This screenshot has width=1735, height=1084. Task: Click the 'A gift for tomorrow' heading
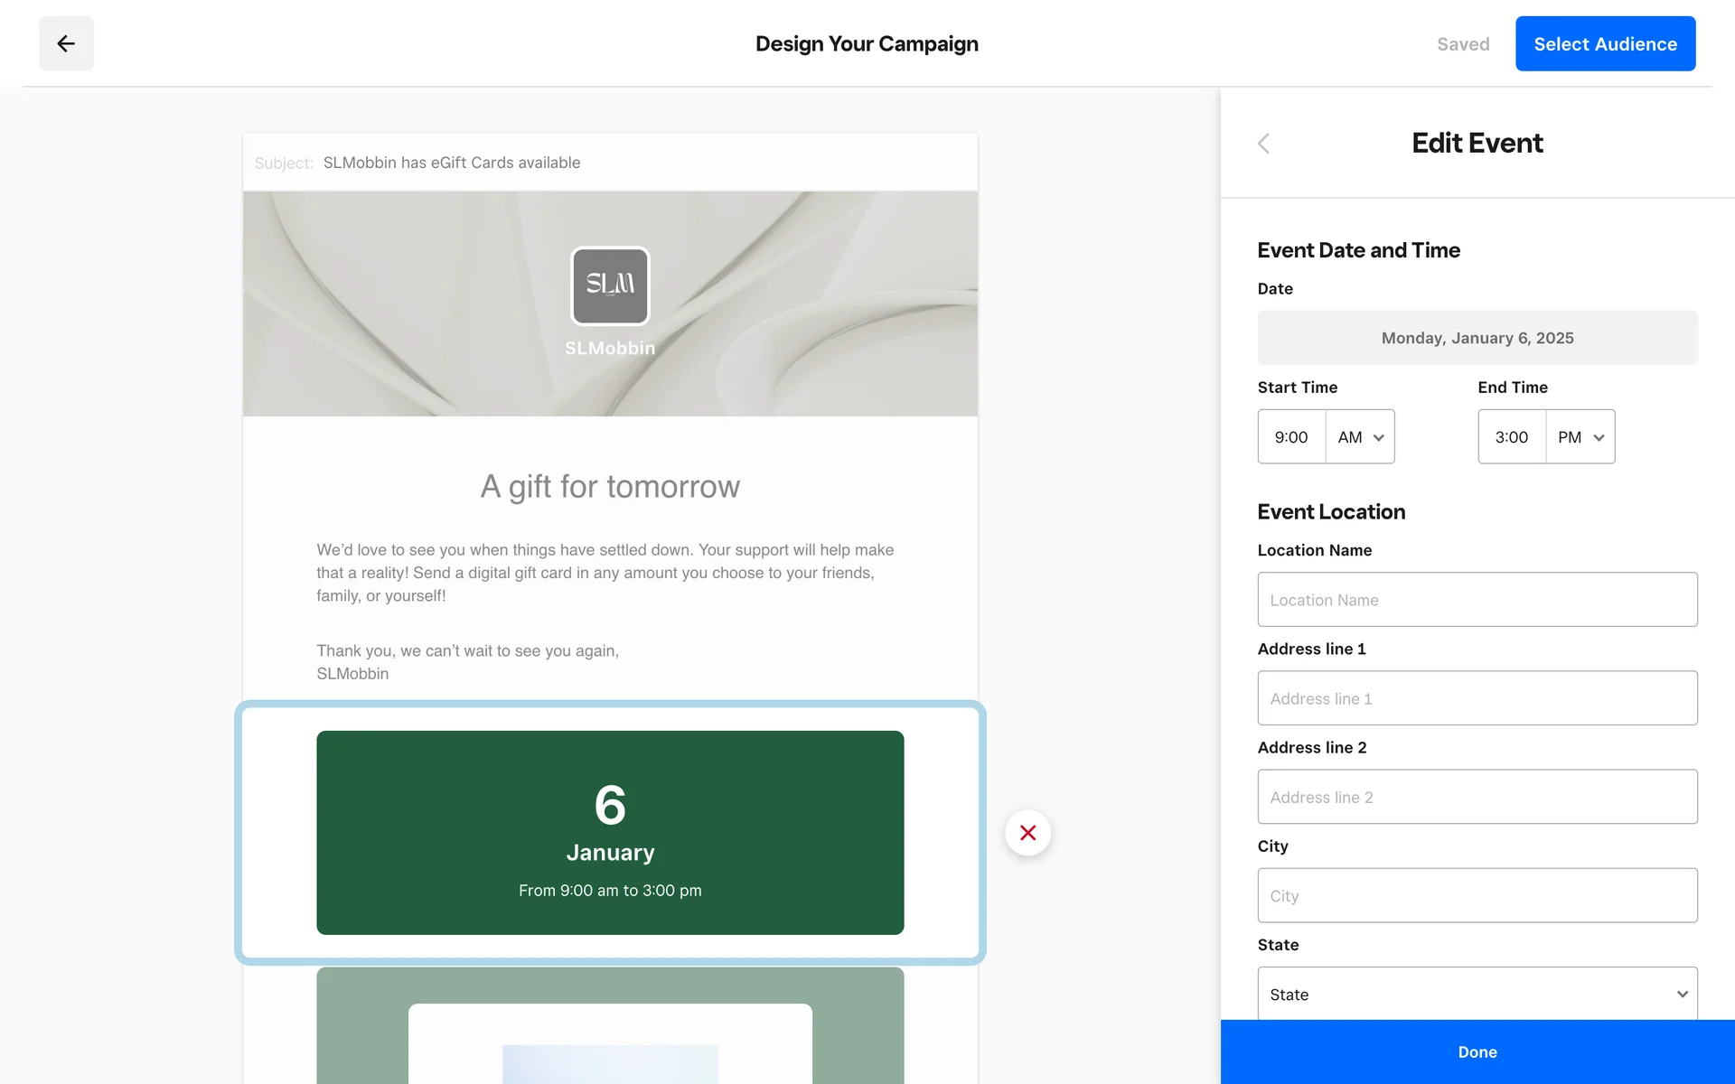point(610,487)
